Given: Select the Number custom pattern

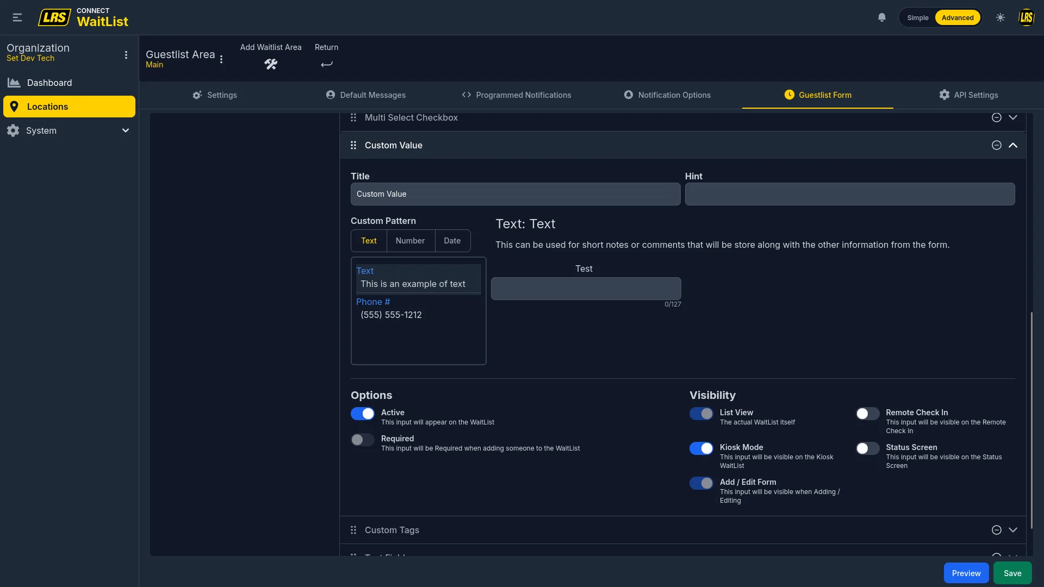Looking at the screenshot, I should [410, 241].
